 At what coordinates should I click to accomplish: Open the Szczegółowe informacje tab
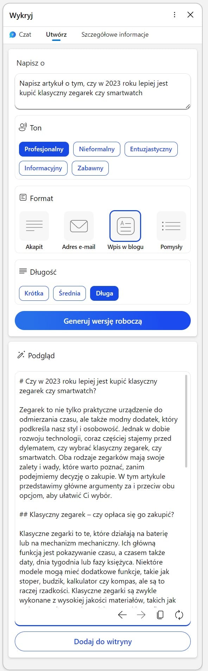click(x=115, y=35)
